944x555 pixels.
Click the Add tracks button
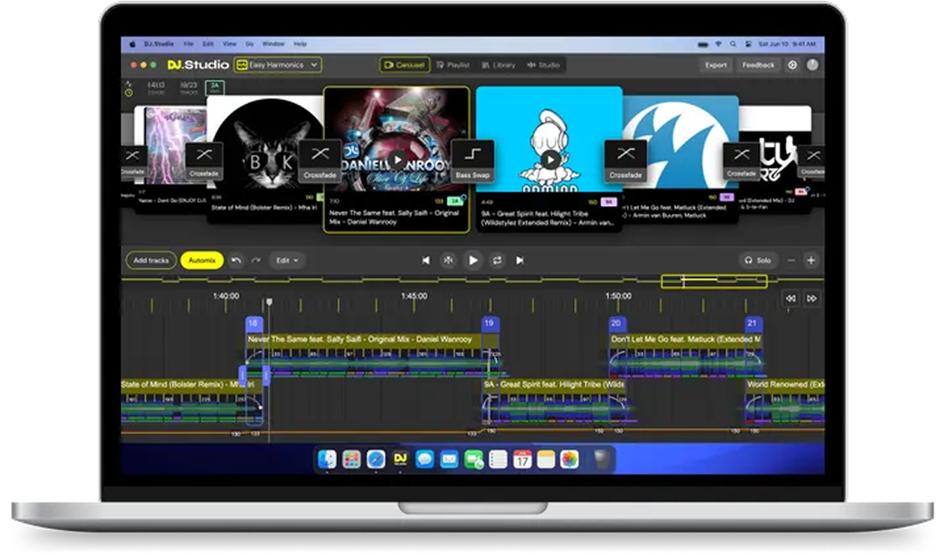pyautogui.click(x=151, y=261)
